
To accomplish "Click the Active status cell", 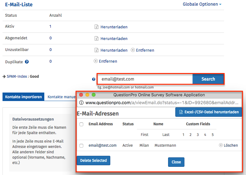I will tap(128, 145).
